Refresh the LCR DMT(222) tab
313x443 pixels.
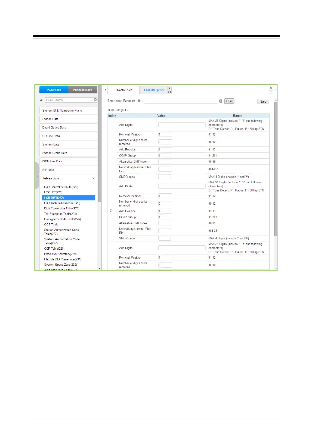(x=170, y=92)
